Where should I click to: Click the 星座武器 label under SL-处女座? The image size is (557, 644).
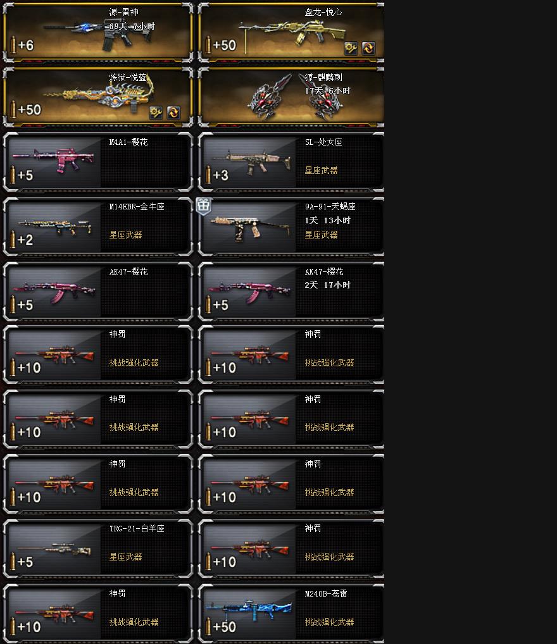[x=321, y=170]
